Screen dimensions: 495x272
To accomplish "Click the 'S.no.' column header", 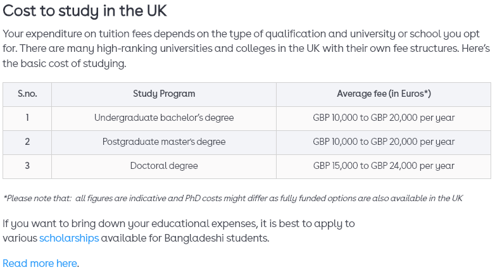I will click(x=27, y=94).
